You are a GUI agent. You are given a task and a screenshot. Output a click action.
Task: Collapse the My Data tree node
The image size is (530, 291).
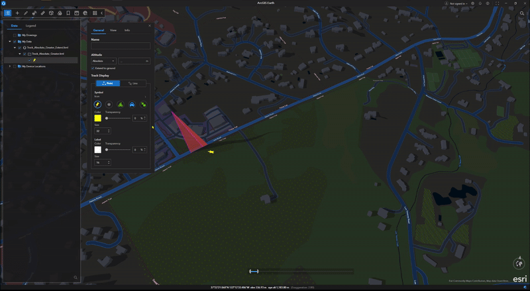[x=10, y=42]
